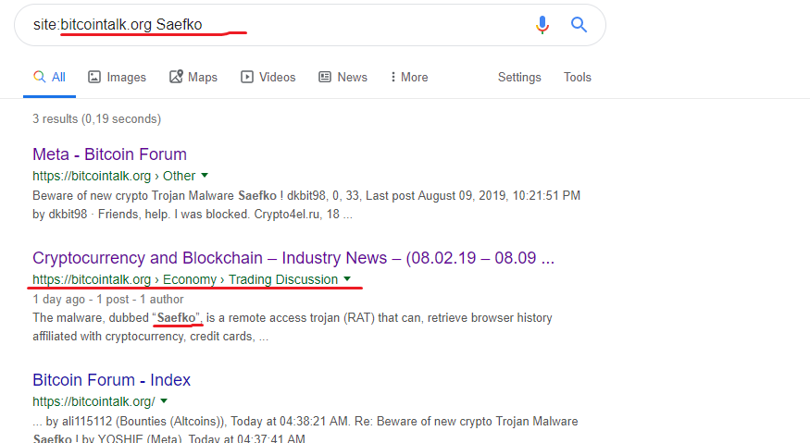
Task: Select the Images tab icon
Action: (94, 77)
